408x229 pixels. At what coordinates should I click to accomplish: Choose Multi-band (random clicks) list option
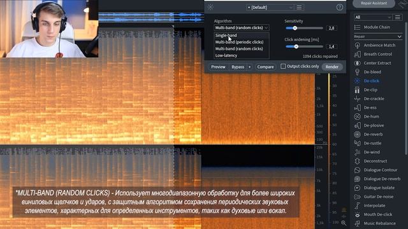242,49
